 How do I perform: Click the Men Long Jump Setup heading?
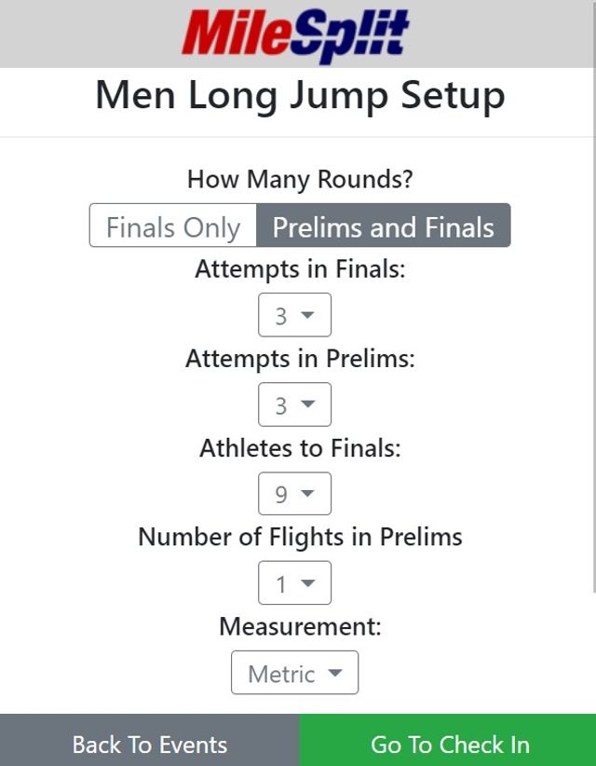click(300, 95)
